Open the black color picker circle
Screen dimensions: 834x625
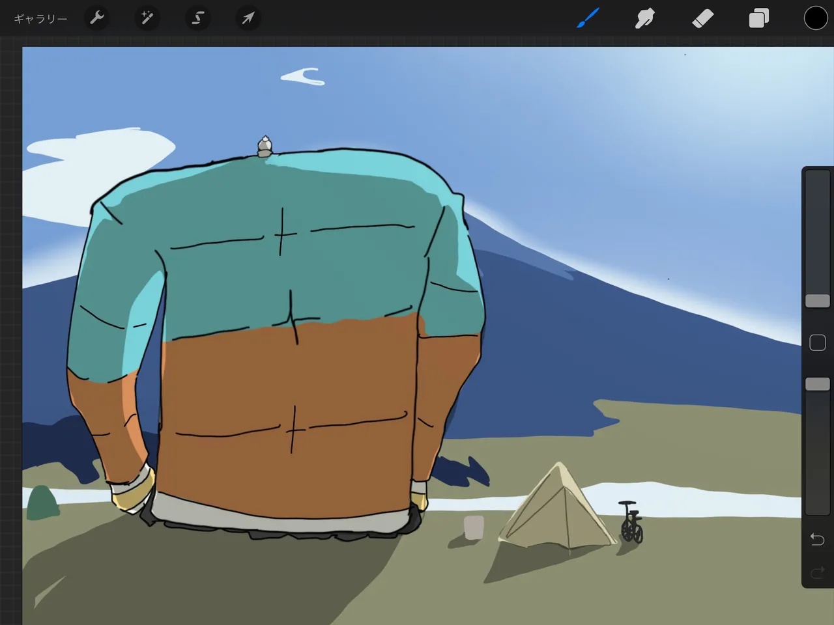pos(815,18)
